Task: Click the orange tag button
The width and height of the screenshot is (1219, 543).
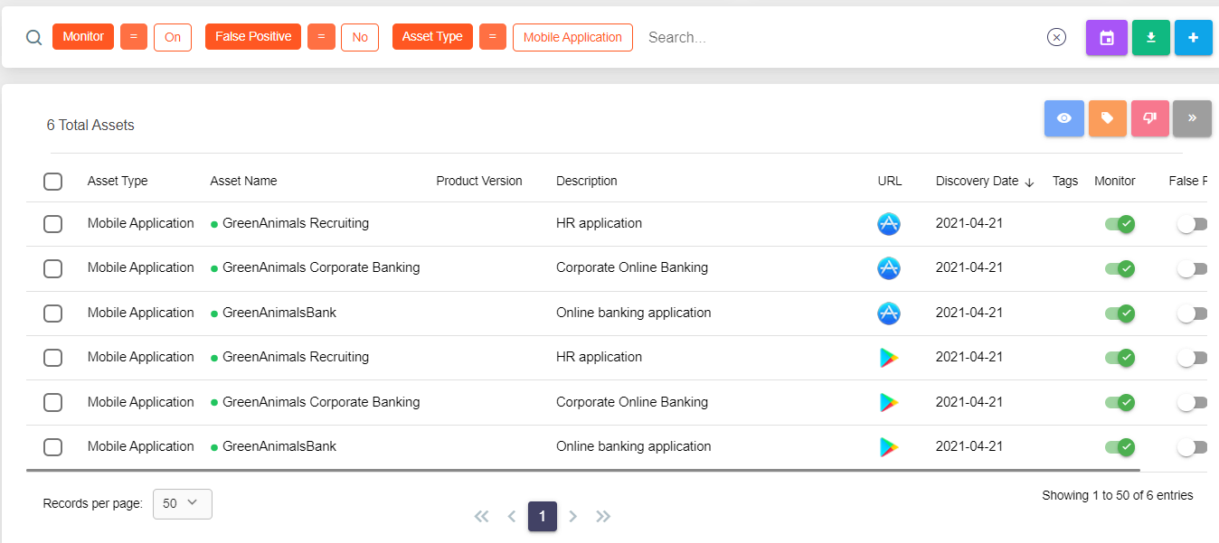Action: tap(1108, 118)
